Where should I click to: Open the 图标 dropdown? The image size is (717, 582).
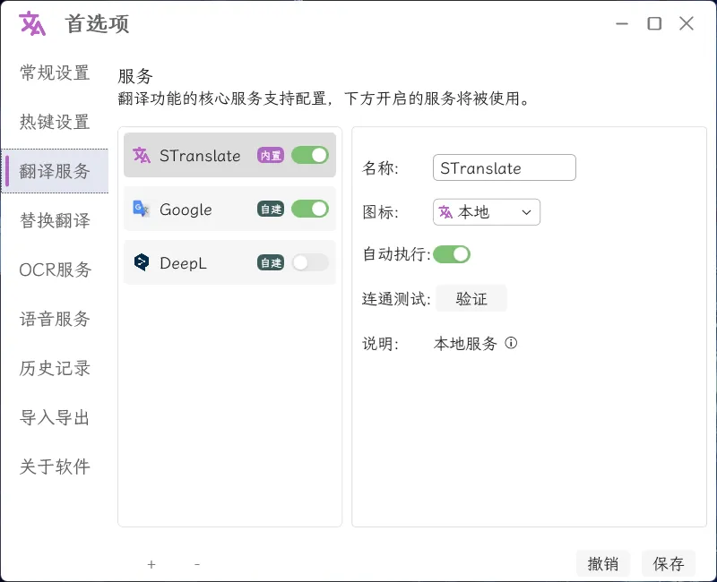(x=527, y=212)
